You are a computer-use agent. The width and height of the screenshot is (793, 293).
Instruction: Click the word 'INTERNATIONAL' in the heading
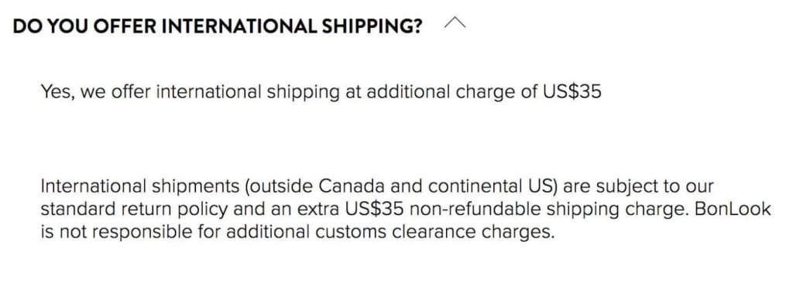[x=239, y=26]
